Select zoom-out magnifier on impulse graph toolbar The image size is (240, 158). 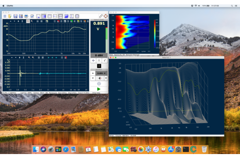click(33, 57)
